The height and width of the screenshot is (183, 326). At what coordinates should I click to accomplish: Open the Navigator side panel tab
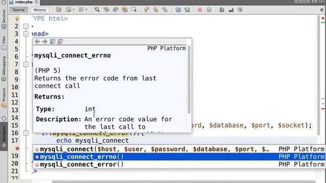[x=4, y=136]
